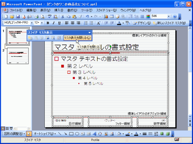Paste from clipboard icon

74,17
